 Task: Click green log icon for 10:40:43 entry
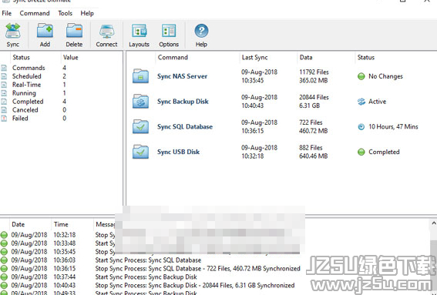(4, 285)
